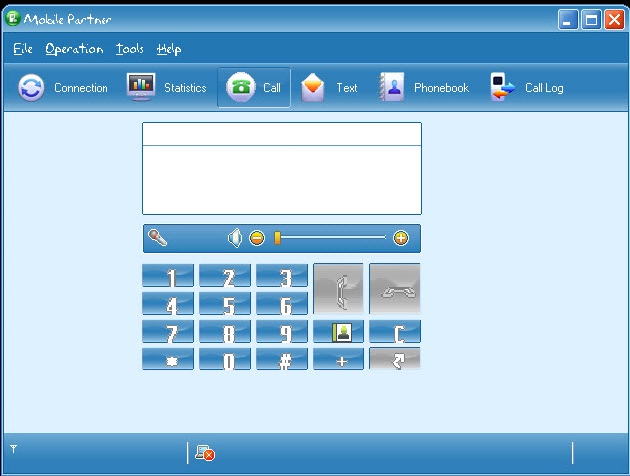The image size is (630, 476).
Task: Dial digit 7 on keypad
Action: 168,332
